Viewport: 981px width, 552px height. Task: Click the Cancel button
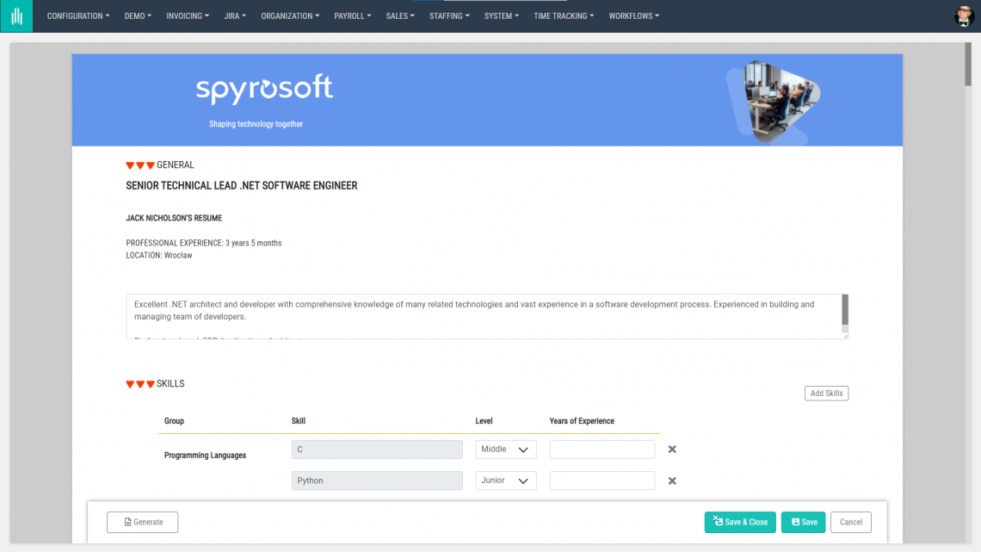[x=850, y=522]
